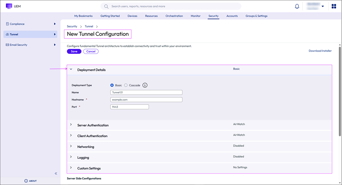The height and width of the screenshot is (185, 342).
Task: Switch to the Monitor tab
Action: click(x=196, y=16)
